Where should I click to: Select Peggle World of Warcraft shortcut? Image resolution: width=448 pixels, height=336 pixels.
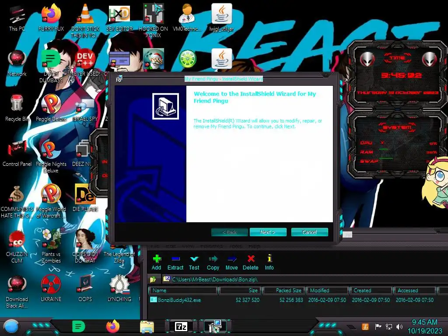[x=51, y=201]
